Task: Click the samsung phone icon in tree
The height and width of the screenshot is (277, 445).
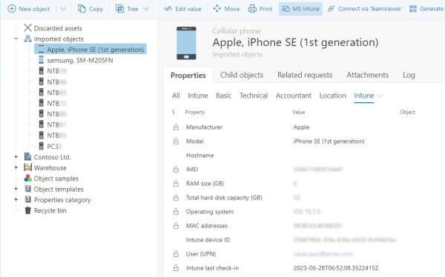Action: click(x=41, y=60)
